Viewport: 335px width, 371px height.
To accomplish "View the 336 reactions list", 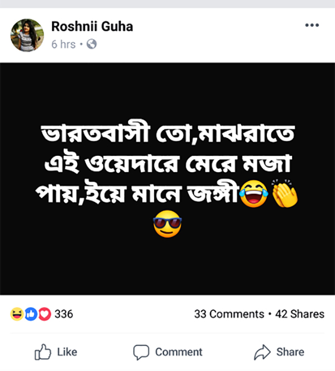I will click(x=64, y=314).
